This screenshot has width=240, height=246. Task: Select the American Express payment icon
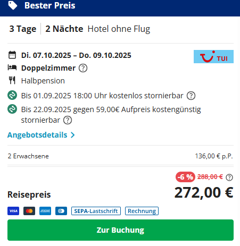click(45, 211)
